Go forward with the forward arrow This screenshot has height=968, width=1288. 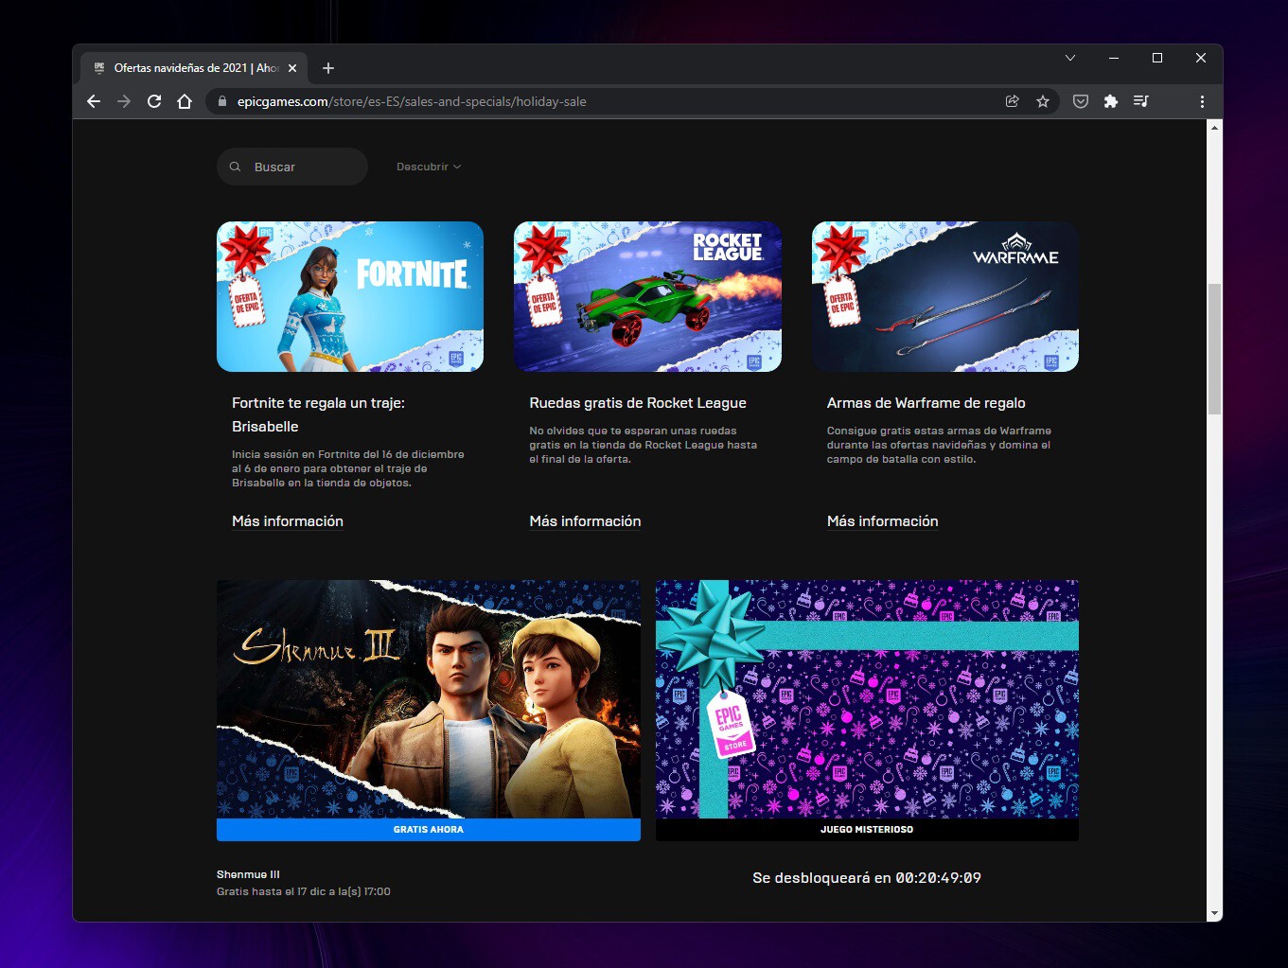[x=124, y=101]
